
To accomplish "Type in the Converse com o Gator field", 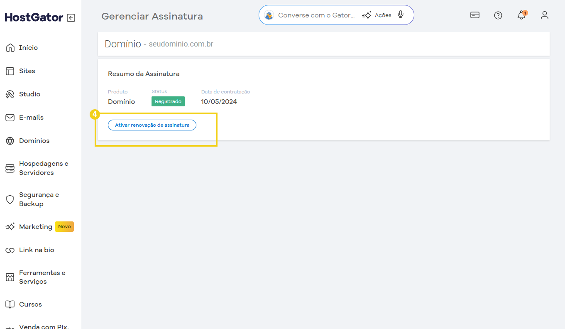I will [x=316, y=15].
